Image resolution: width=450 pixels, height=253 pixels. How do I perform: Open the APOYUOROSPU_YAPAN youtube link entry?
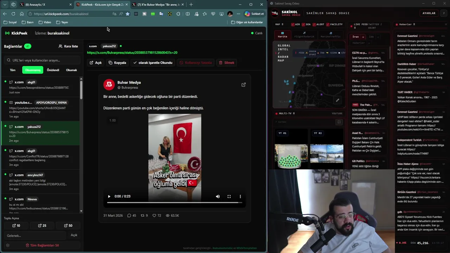[x=40, y=109]
